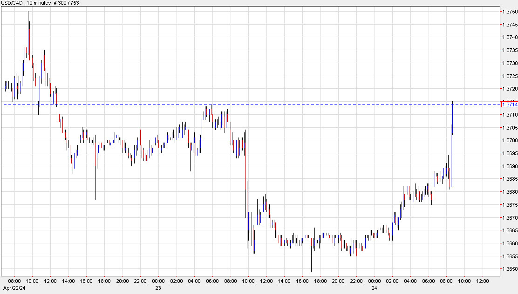Select the session-high candle near 10:00 Apr 22
518x294 pixels.
coord(28,28)
